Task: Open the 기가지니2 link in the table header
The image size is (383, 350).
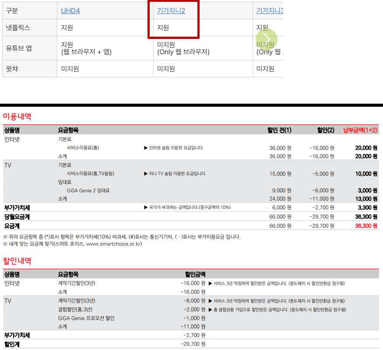Action: pos(171,10)
